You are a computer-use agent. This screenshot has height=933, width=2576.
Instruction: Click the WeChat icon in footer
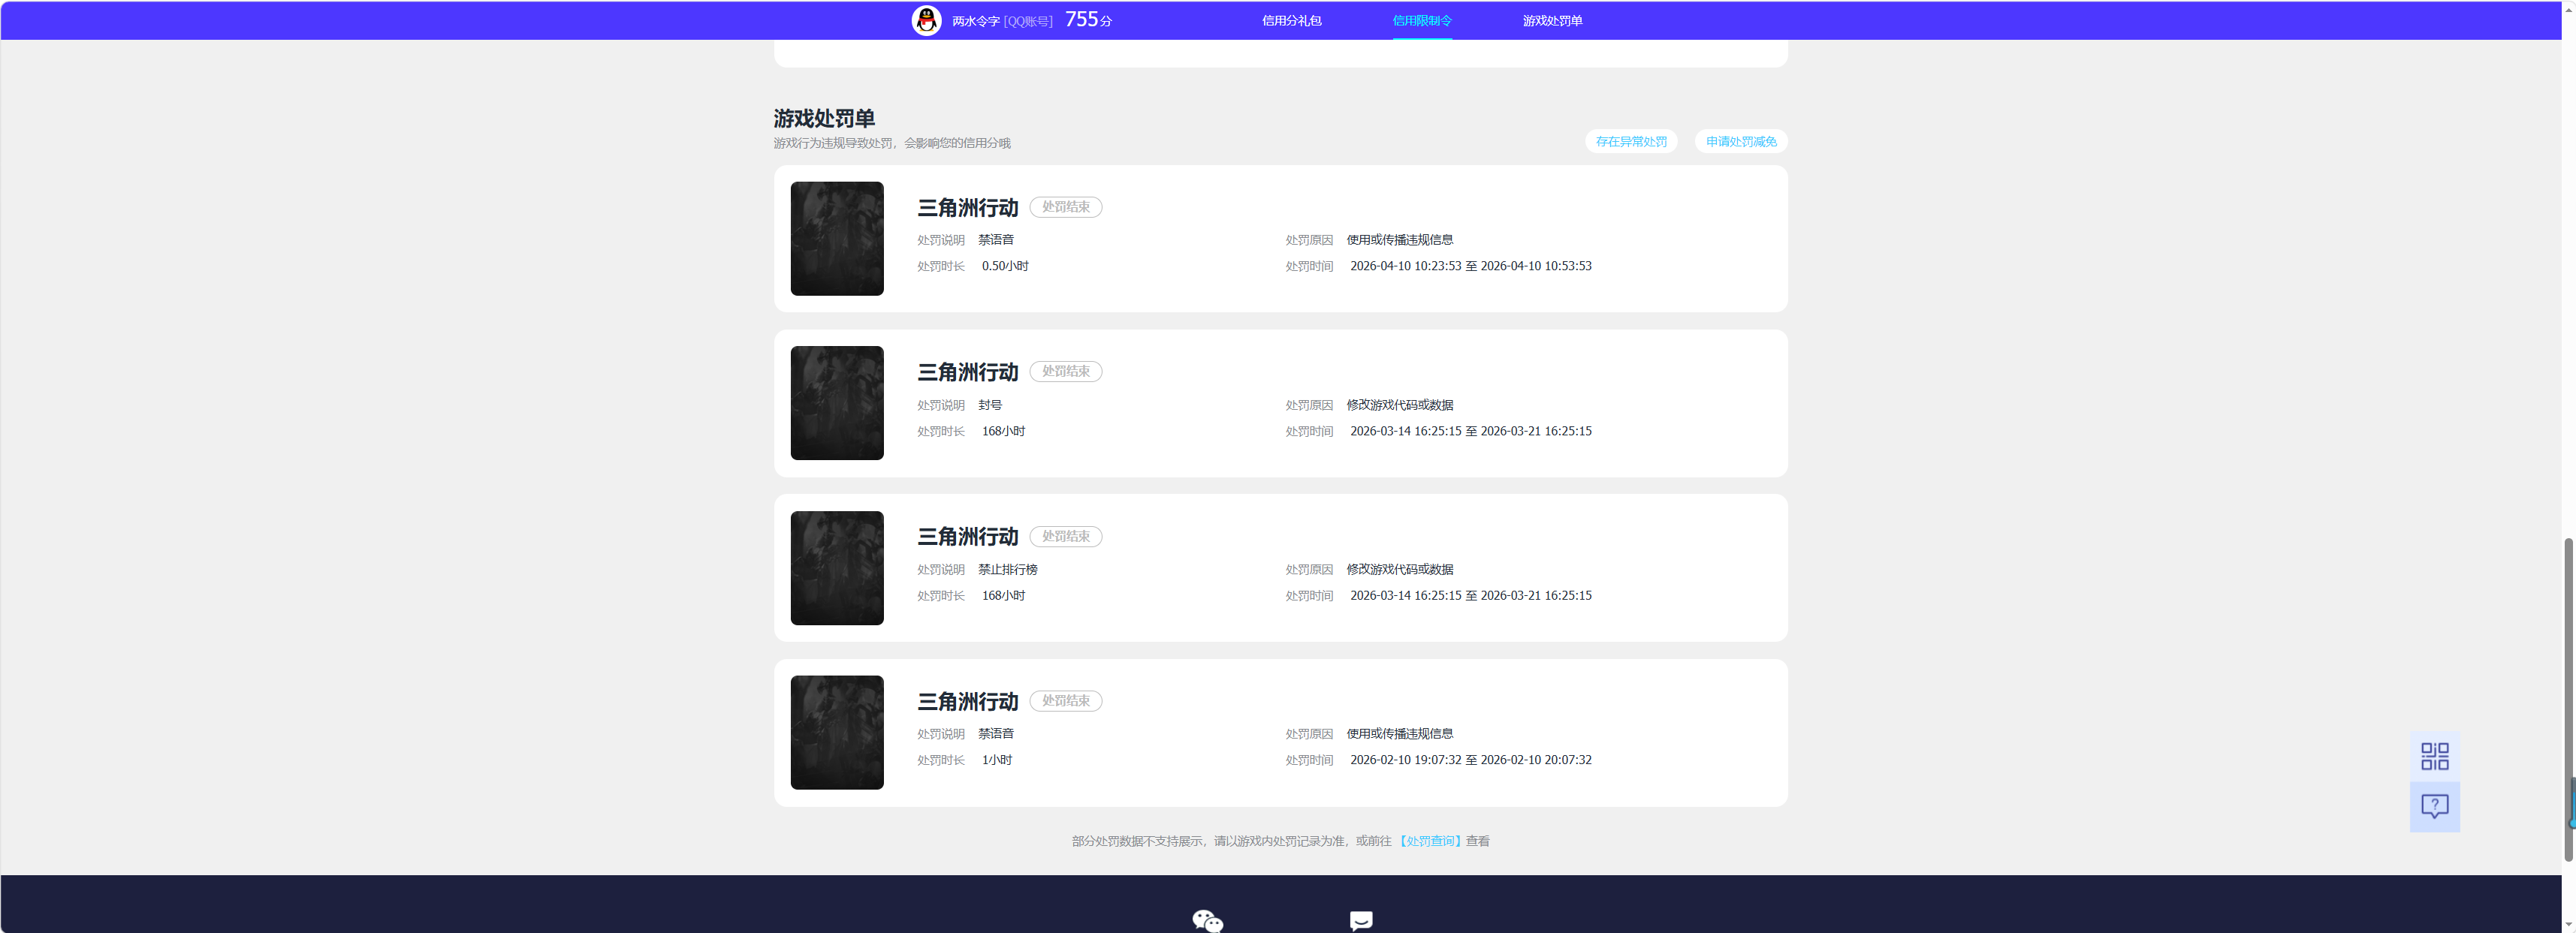[1207, 920]
